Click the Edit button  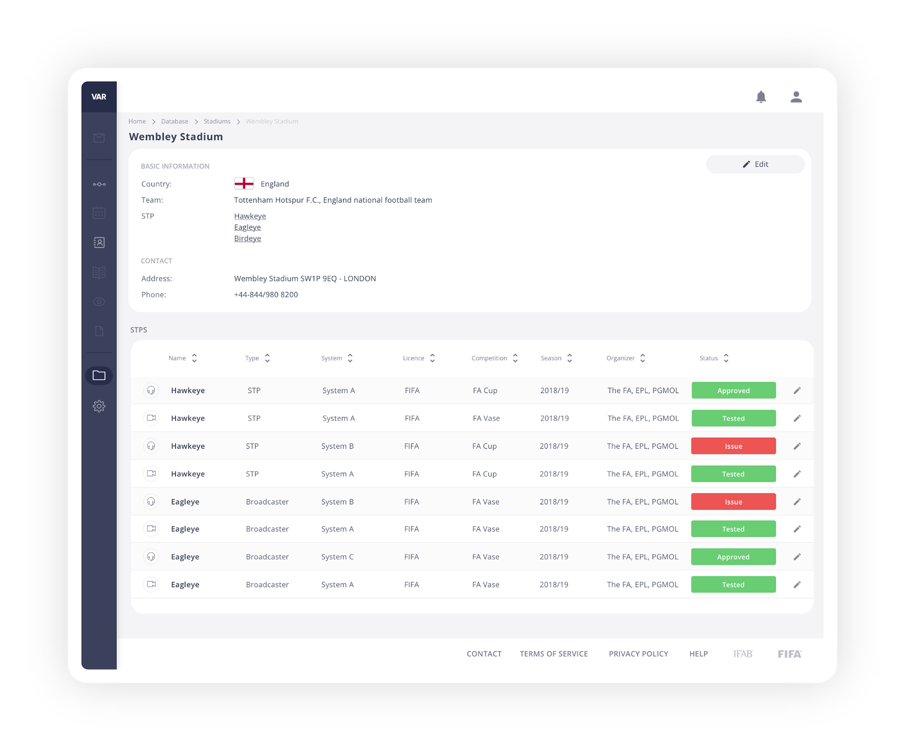coord(755,164)
